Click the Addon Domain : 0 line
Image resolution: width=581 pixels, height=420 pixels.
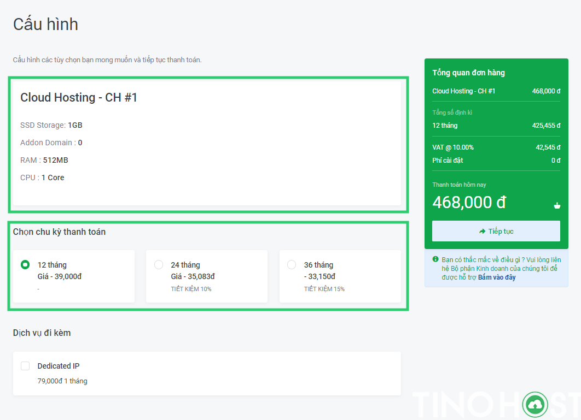tap(51, 143)
